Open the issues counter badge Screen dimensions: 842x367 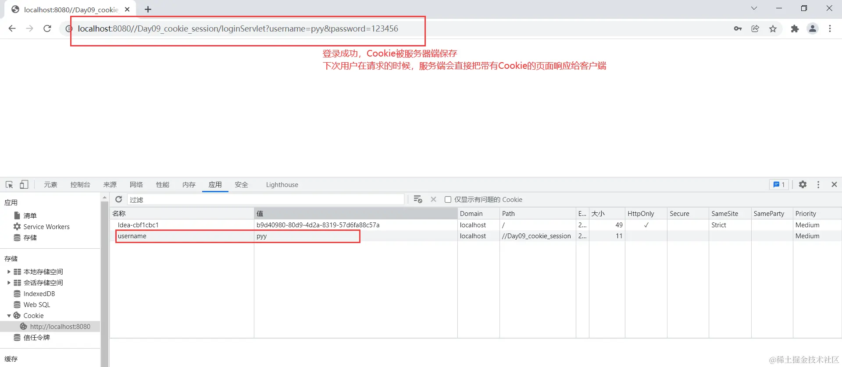[779, 184]
